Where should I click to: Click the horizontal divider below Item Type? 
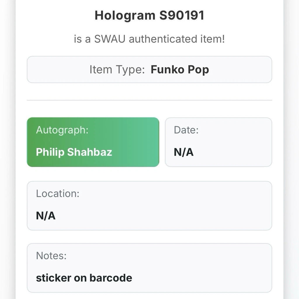pos(149,100)
